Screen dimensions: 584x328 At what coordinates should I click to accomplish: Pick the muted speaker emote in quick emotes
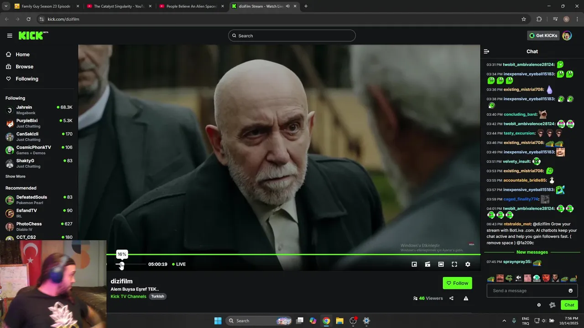tap(518, 278)
